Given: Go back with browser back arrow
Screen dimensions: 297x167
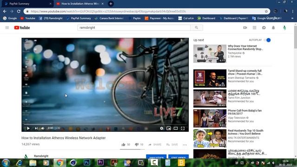Looking at the screenshot, I should pyautogui.click(x=5, y=11).
